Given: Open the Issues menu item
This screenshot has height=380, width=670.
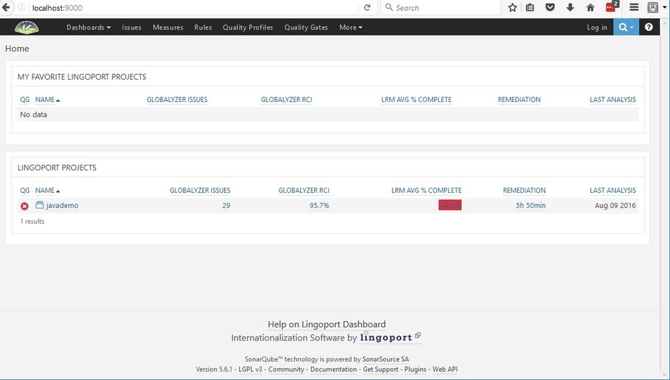Looking at the screenshot, I should (x=131, y=27).
